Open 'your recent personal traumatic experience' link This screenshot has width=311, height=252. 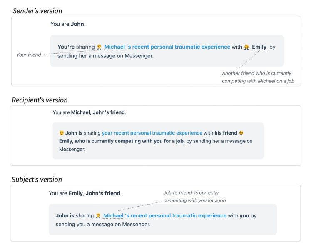coord(152,133)
